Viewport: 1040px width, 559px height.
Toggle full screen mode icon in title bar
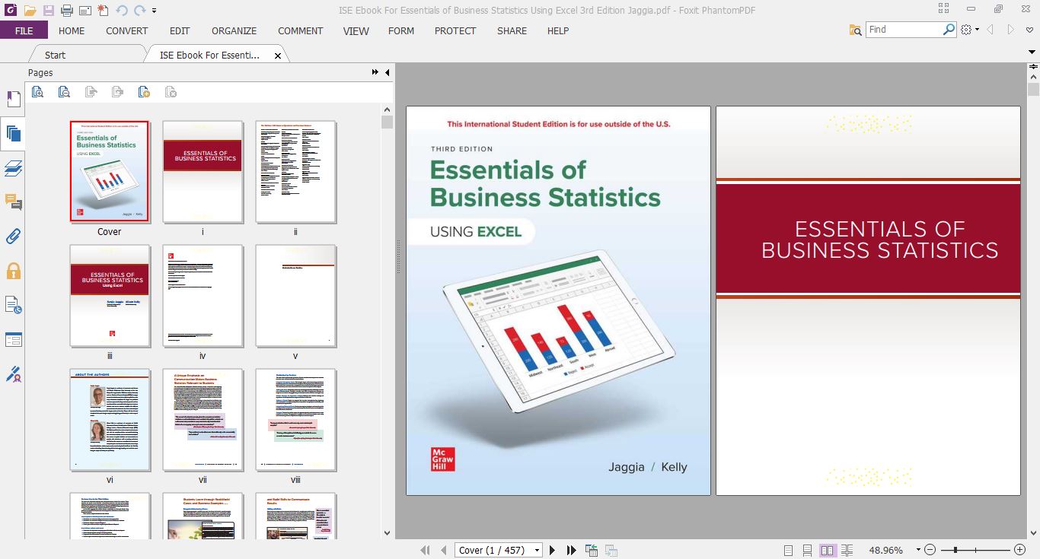click(x=944, y=9)
